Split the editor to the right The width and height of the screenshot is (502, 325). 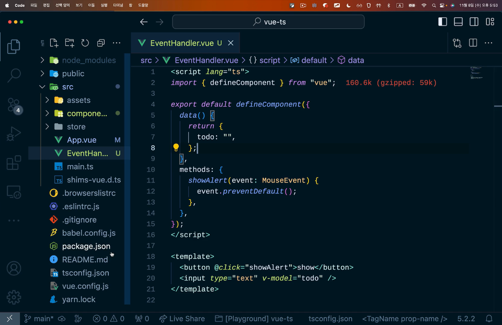pyautogui.click(x=473, y=43)
